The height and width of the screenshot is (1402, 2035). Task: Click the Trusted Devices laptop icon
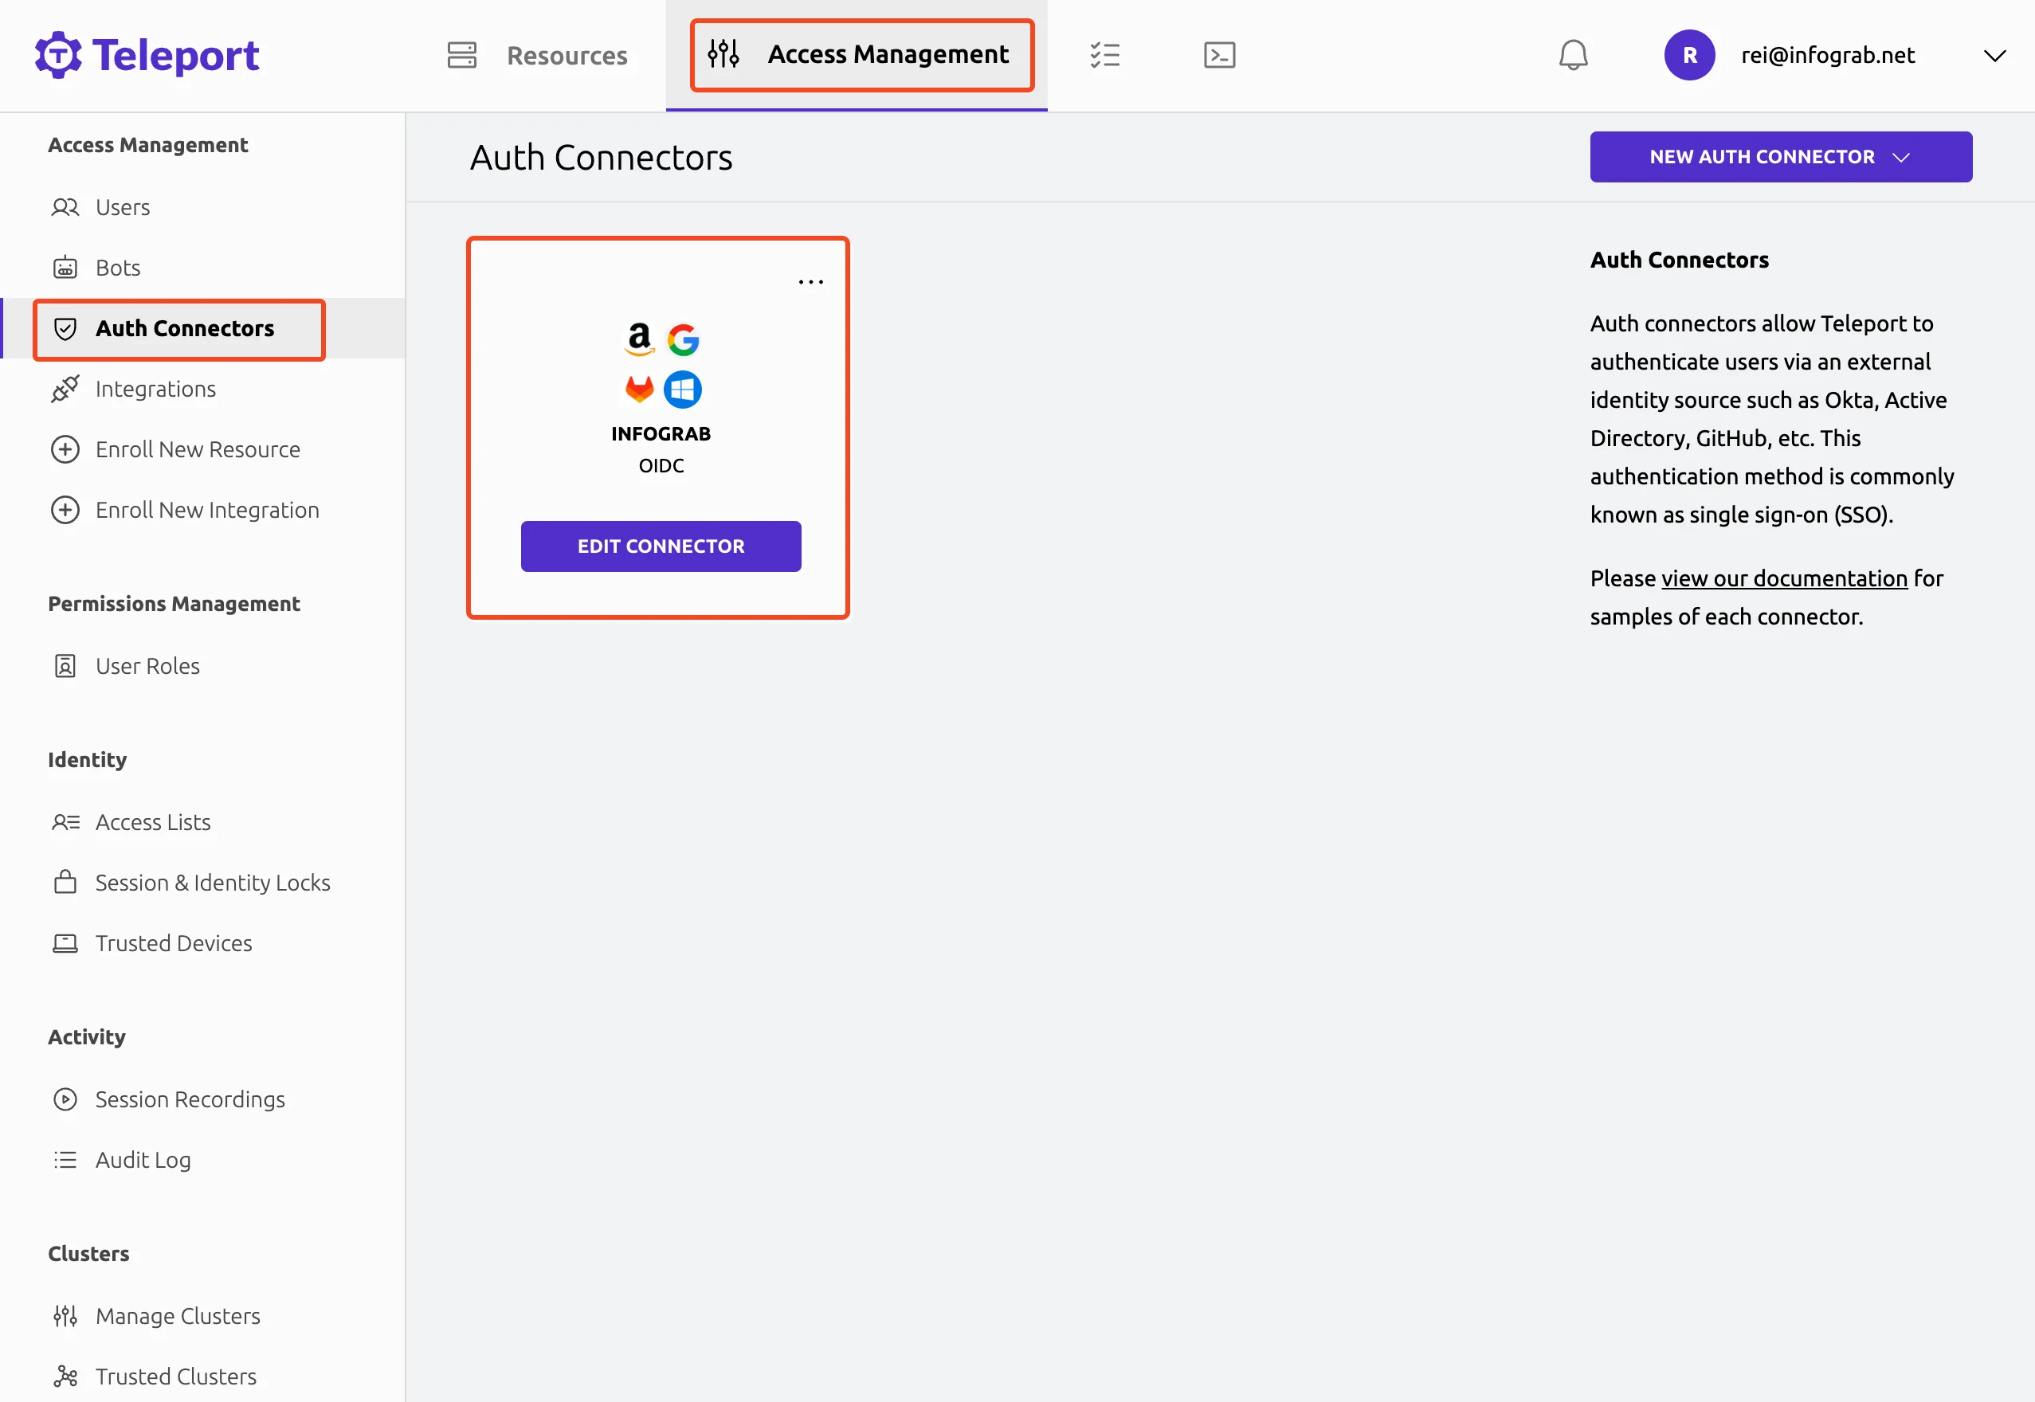pos(66,942)
